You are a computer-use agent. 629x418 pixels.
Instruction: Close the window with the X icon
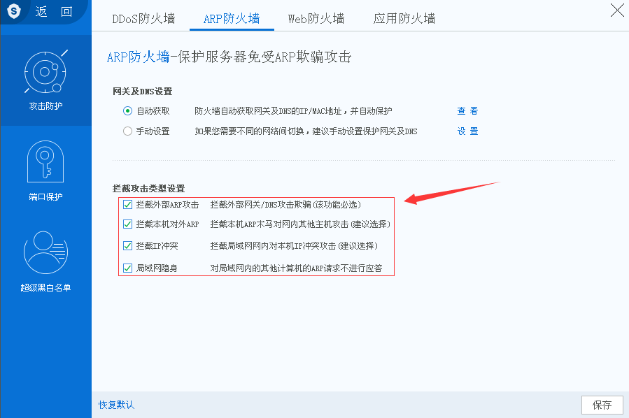pos(616,10)
